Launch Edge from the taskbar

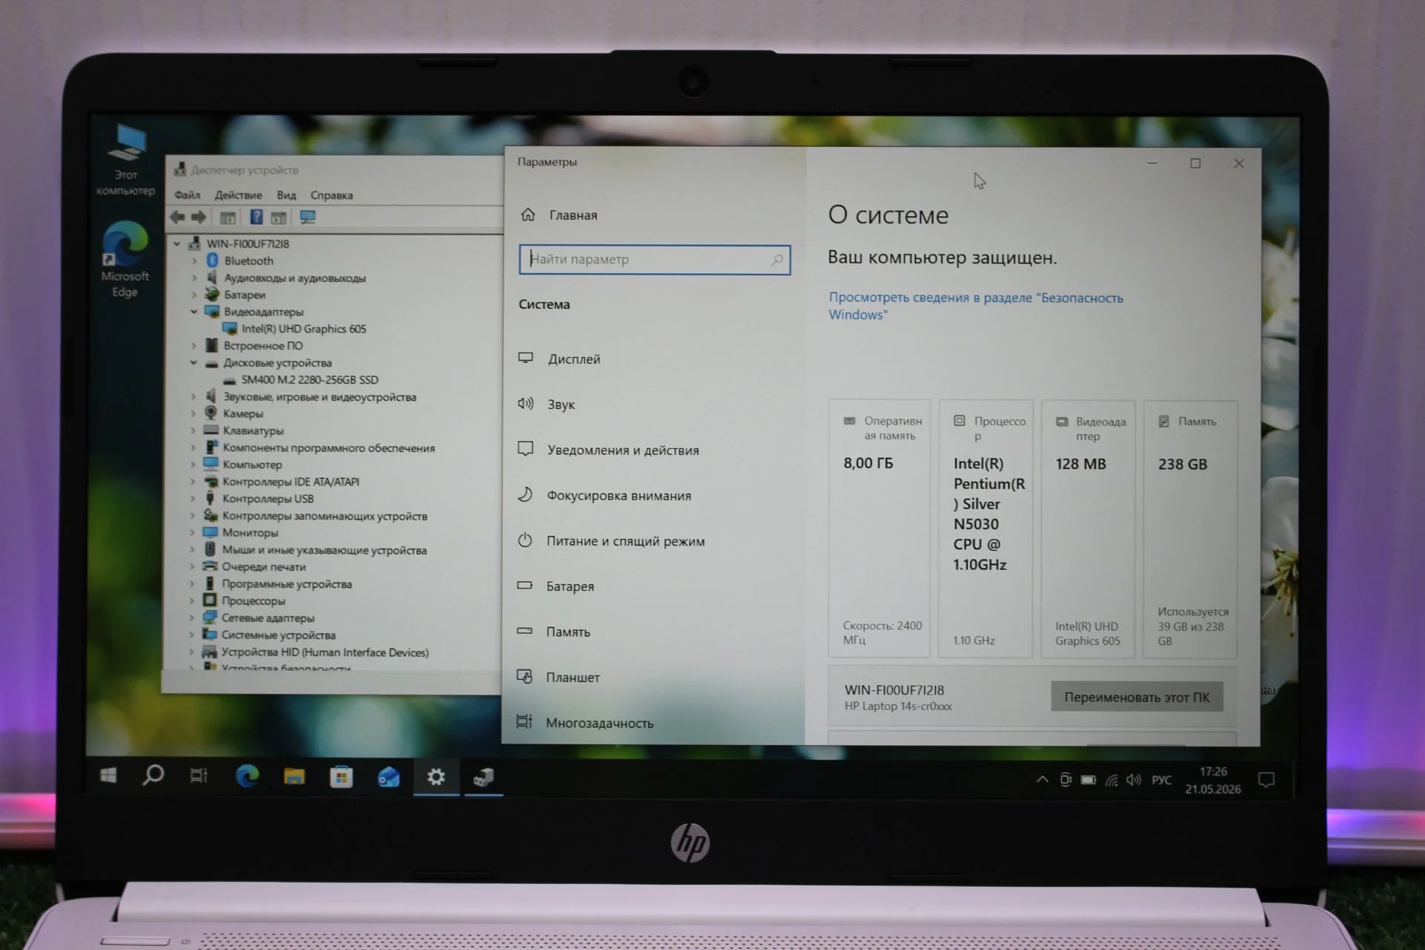pyautogui.click(x=247, y=777)
